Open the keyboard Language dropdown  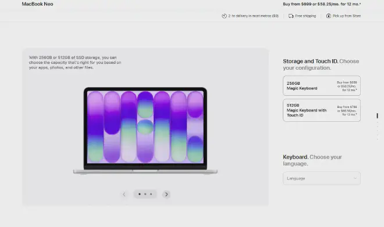pyautogui.click(x=322, y=178)
